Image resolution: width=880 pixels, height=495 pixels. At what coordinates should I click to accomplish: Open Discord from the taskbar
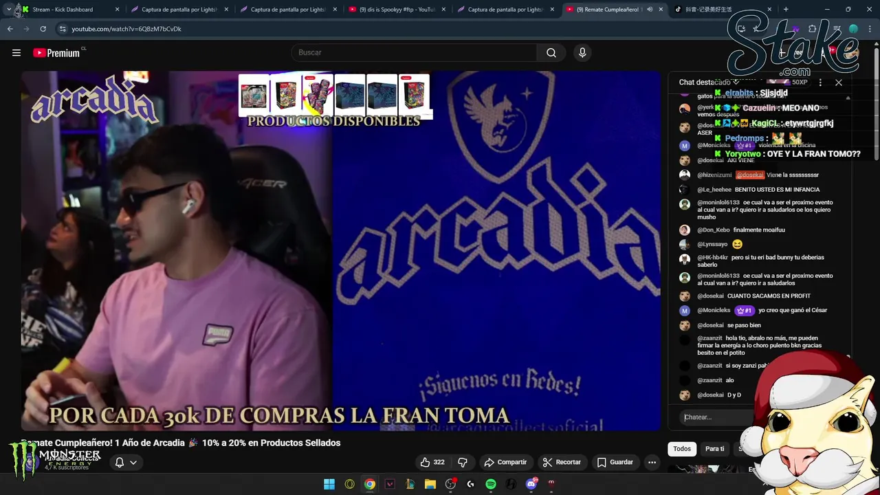(x=531, y=484)
